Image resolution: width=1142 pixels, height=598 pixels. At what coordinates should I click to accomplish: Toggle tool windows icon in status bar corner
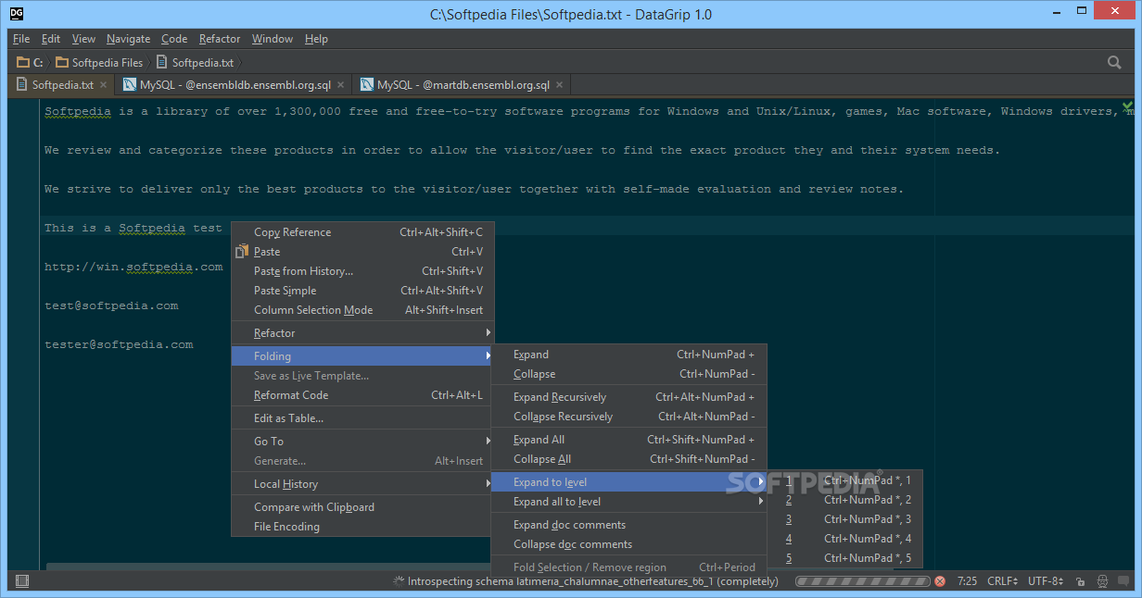22,581
